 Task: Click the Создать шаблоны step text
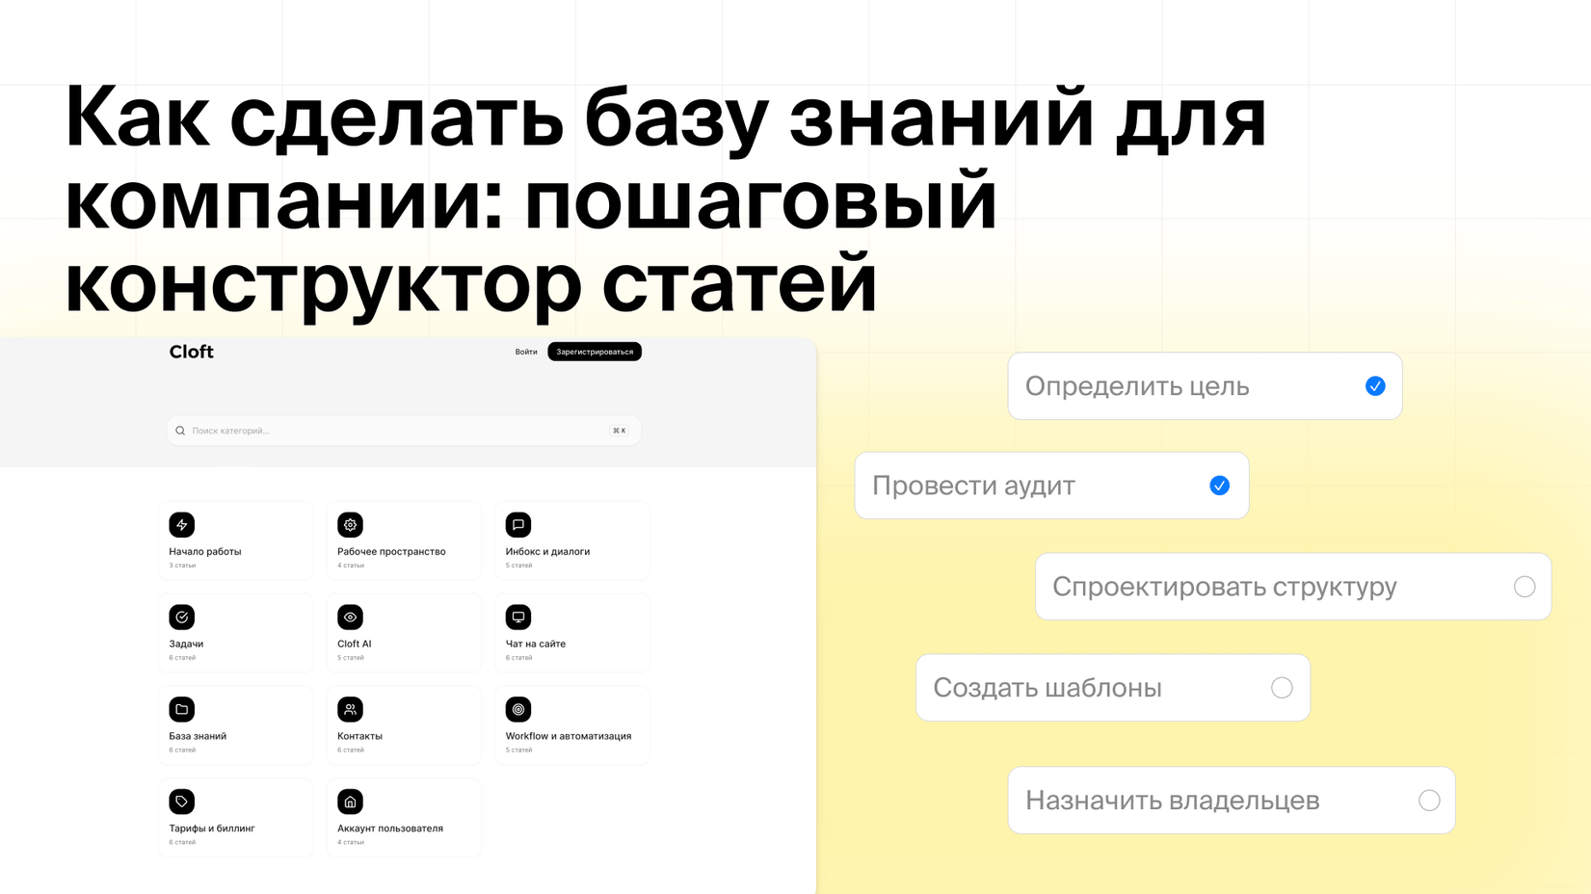(1047, 688)
